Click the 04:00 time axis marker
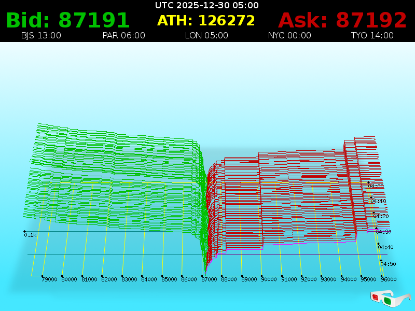This screenshot has width=415, height=311. click(376, 186)
